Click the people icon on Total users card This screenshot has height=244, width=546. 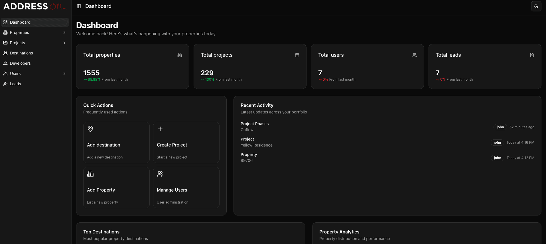pos(414,55)
